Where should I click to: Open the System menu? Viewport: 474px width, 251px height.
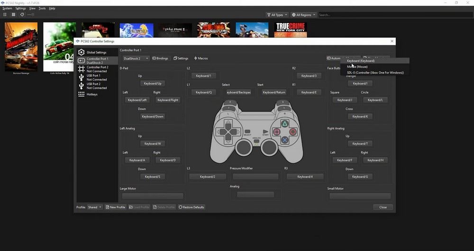7,9
